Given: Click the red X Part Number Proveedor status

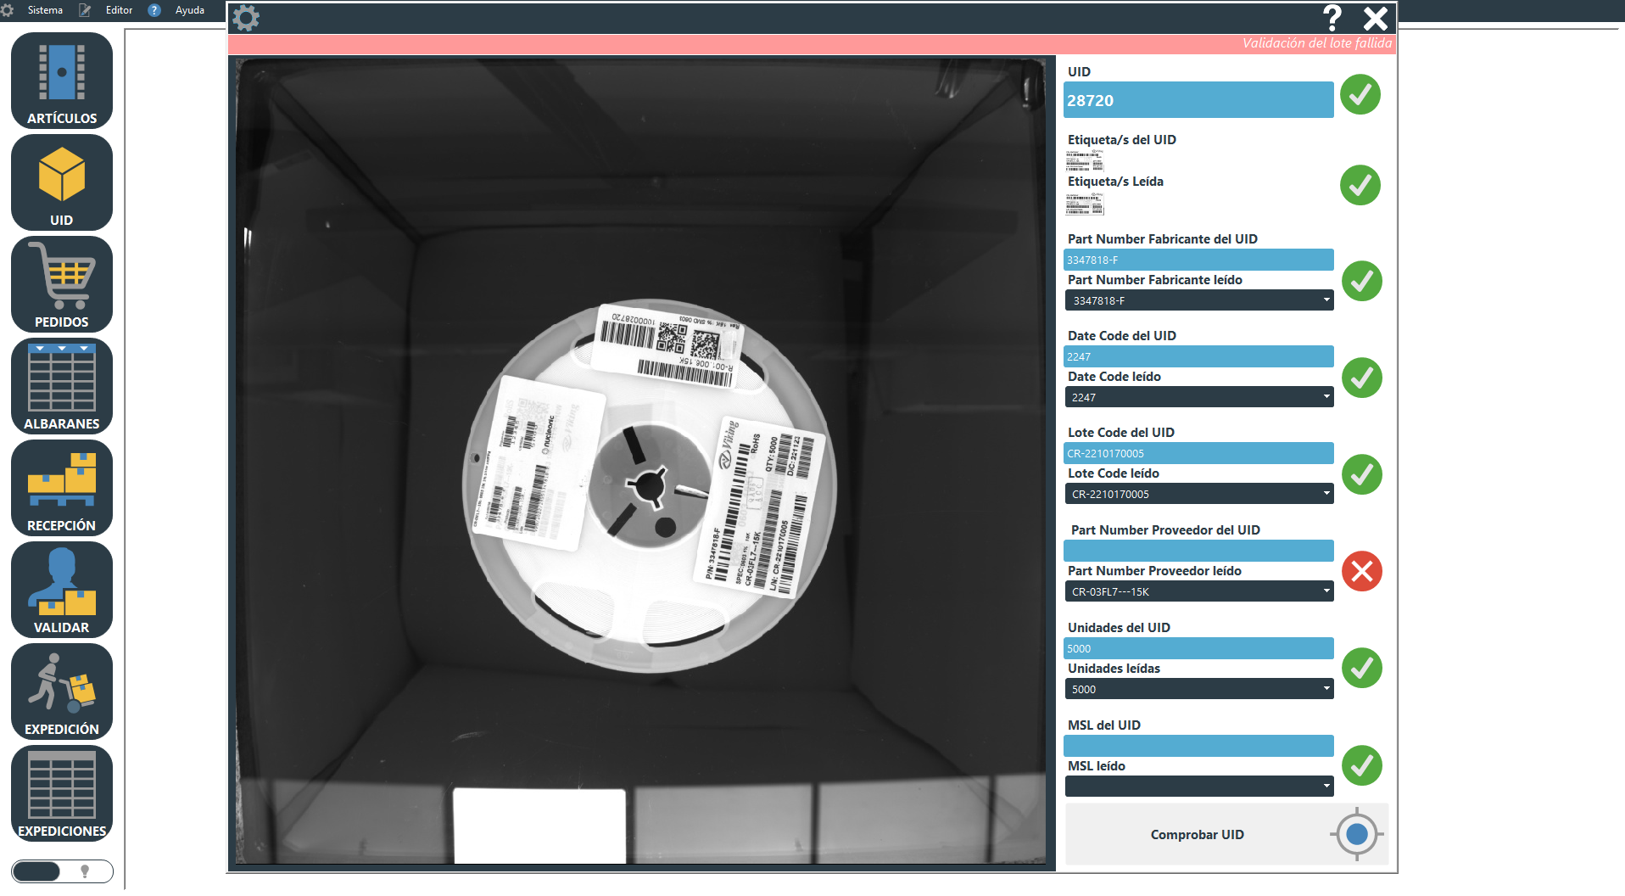Looking at the screenshot, I should point(1361,571).
